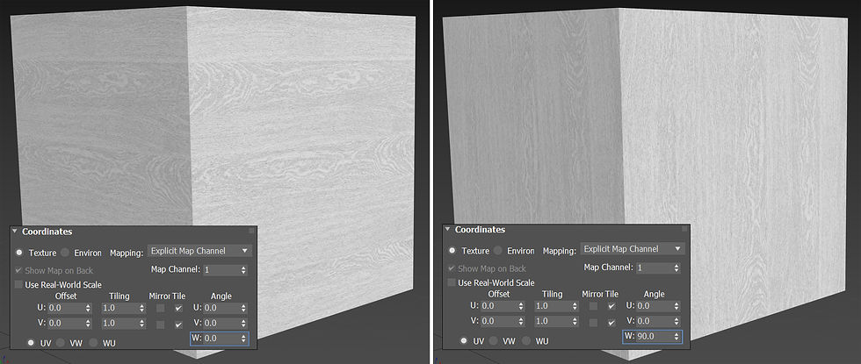This screenshot has height=364, width=861.
Task: Select the Texture radio in the right panel
Action: pos(452,251)
